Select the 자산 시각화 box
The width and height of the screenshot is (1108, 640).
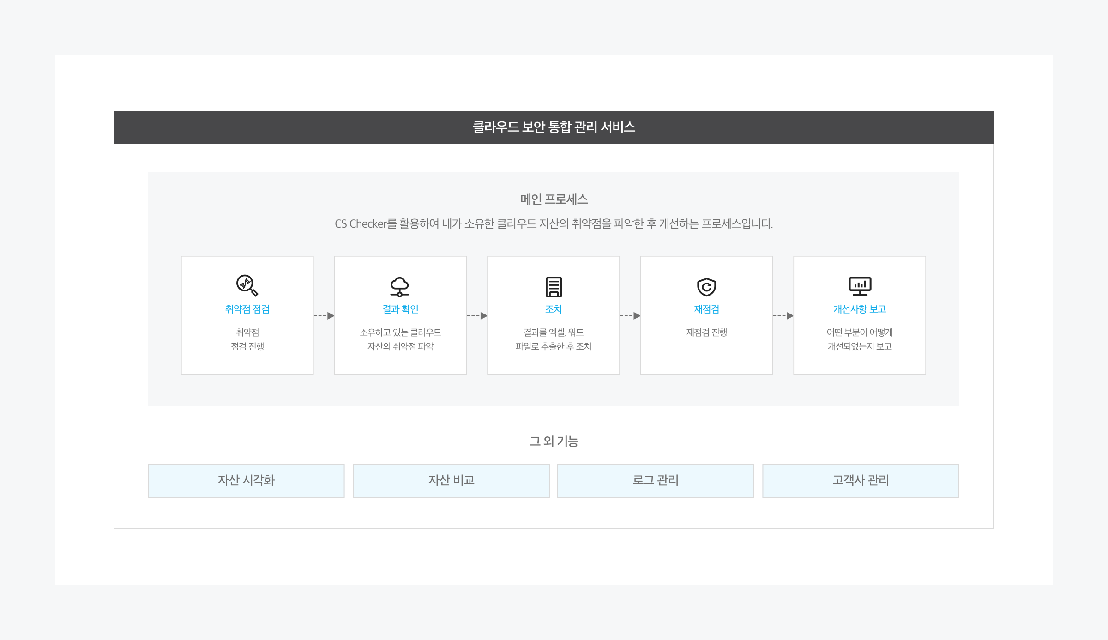point(246,480)
